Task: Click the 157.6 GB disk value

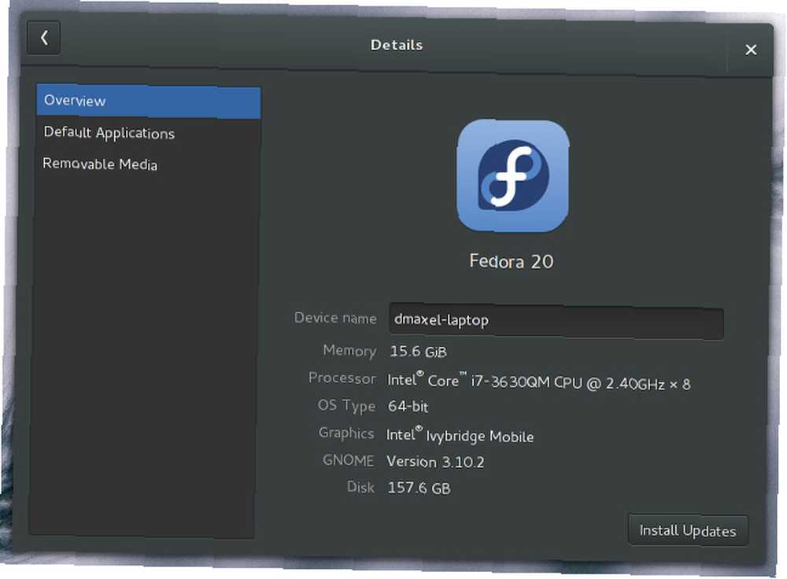Action: [x=419, y=488]
